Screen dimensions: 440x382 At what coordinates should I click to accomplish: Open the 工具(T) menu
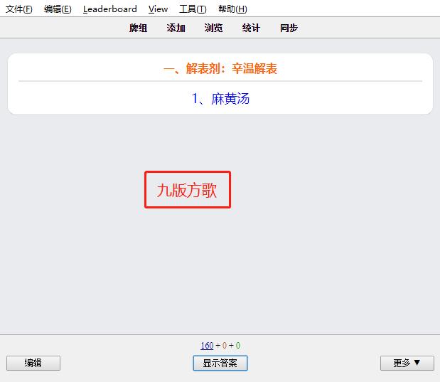tap(193, 9)
